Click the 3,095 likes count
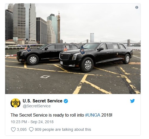Viewport: 149px width, 139px height. pyautogui.click(x=22, y=129)
